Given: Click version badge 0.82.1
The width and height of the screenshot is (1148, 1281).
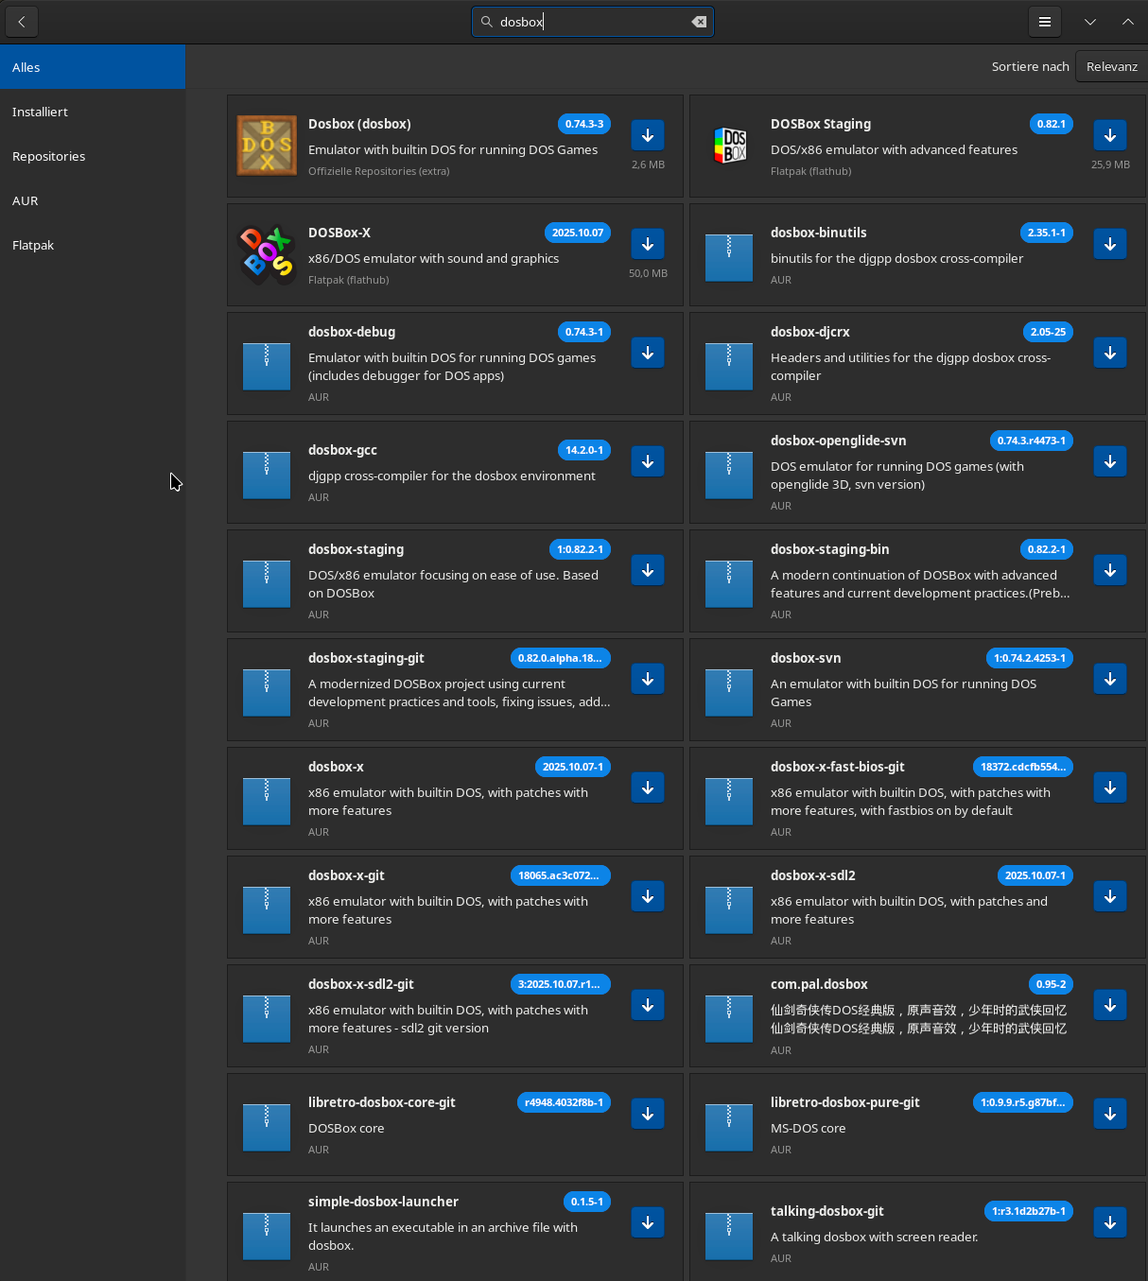Looking at the screenshot, I should tap(1051, 124).
